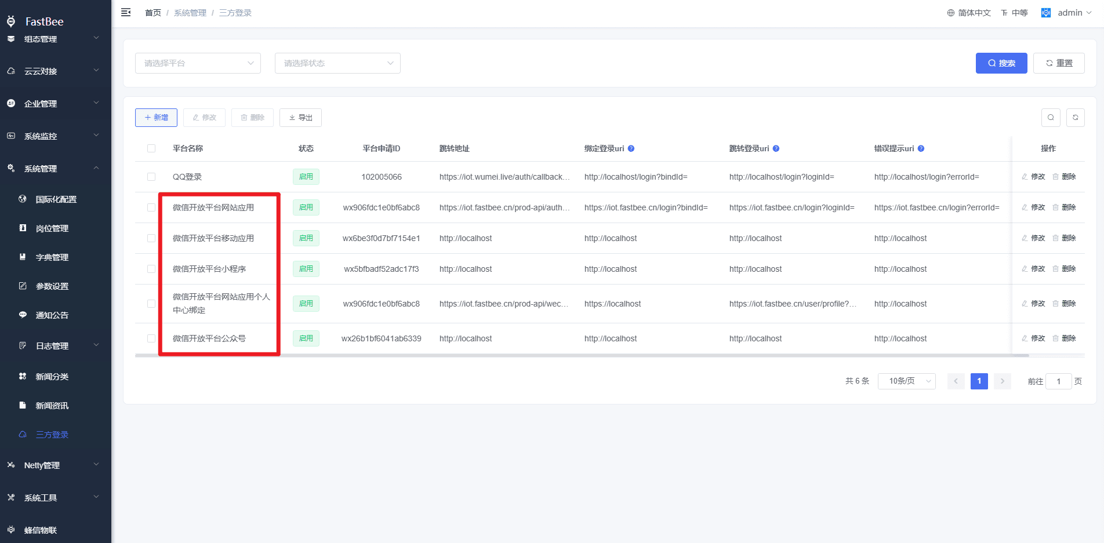
Task: Click the table refresh icon button
Action: 1075,118
